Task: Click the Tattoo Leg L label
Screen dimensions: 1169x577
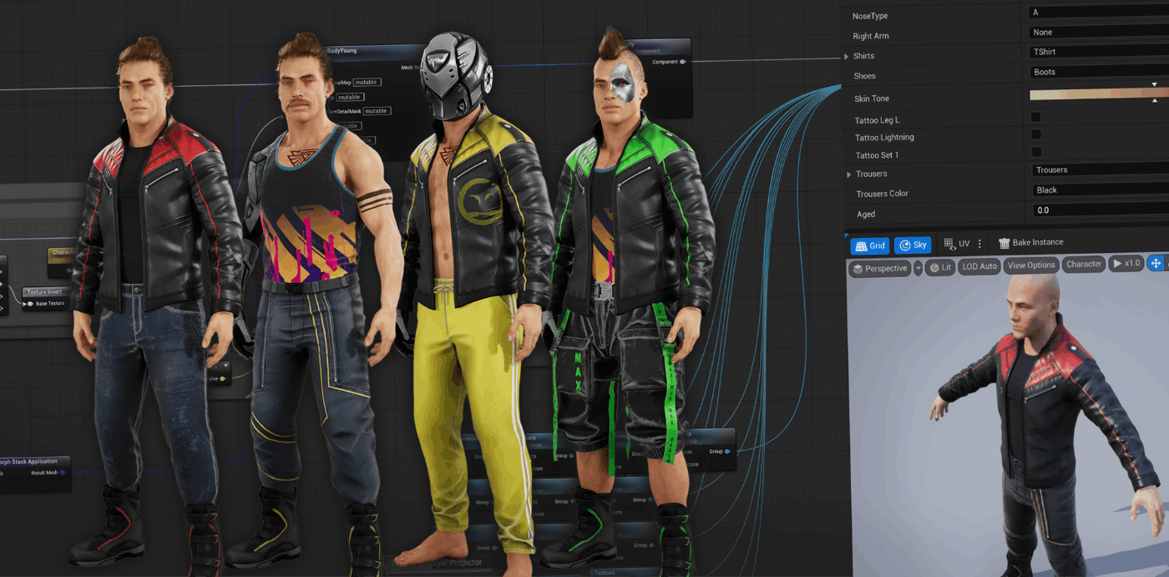Action: pos(877,120)
